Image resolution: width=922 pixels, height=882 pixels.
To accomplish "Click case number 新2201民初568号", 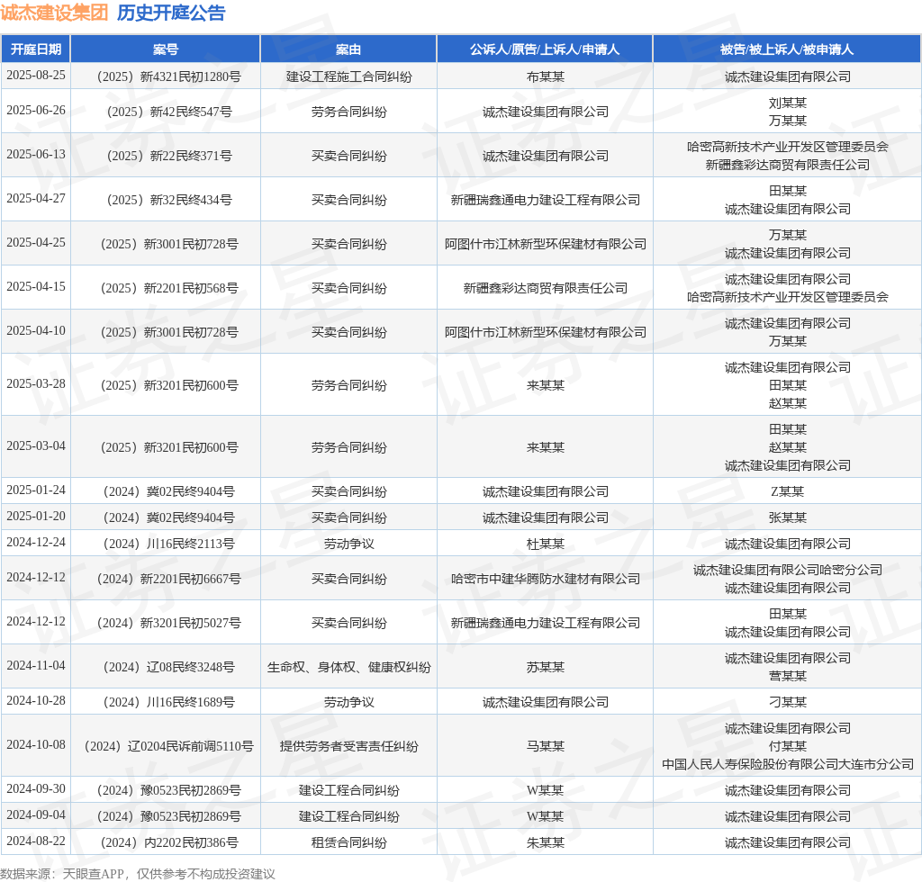I will (168, 288).
